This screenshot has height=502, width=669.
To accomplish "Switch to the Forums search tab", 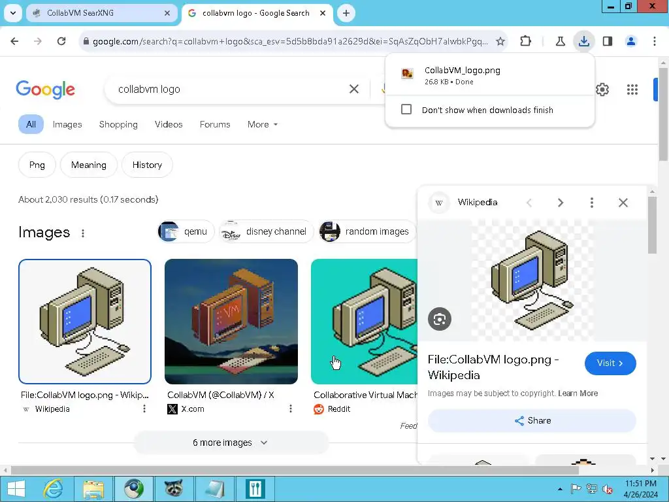I will (214, 124).
